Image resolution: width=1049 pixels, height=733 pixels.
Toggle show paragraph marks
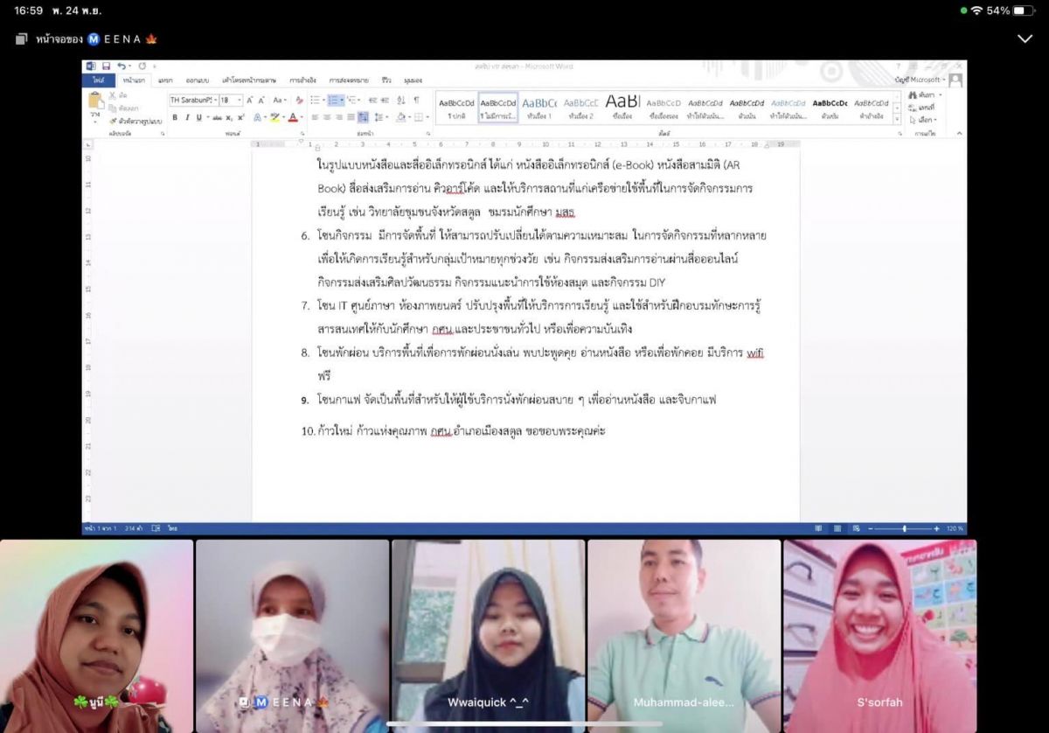point(416,101)
